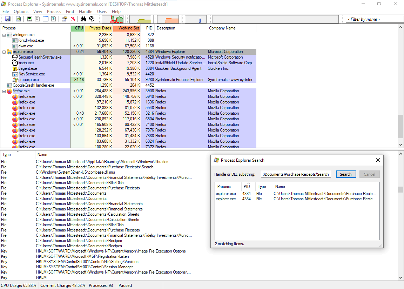Click the grayed Cancel button in search dialog
Screen dimensions: 404x289
(x=369, y=174)
